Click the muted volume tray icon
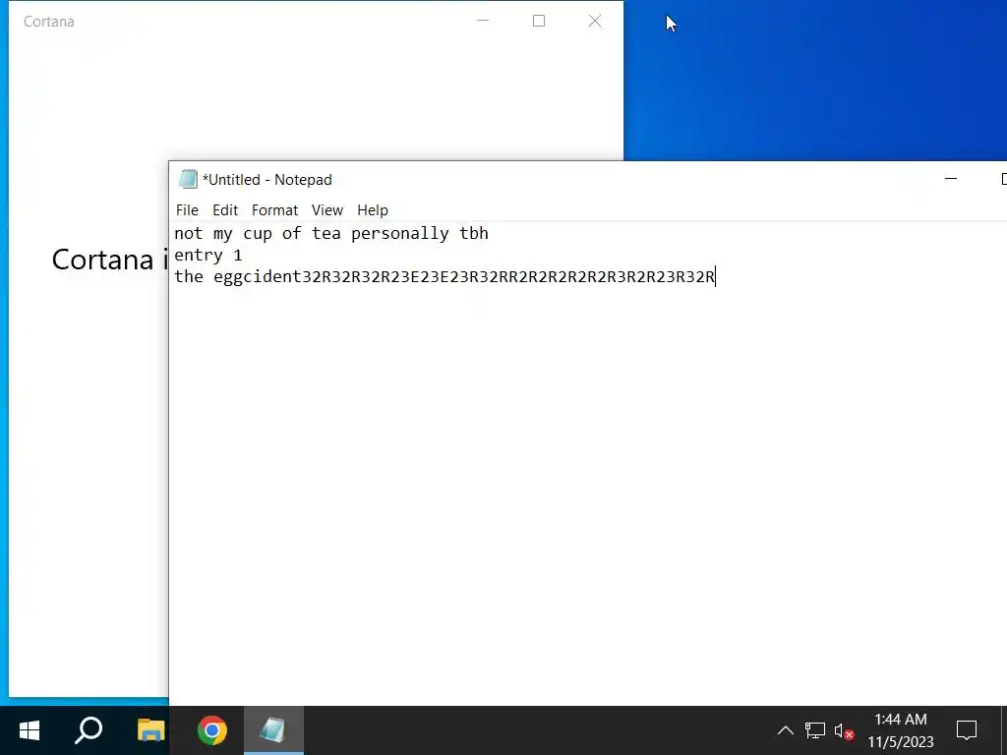The width and height of the screenshot is (1007, 755). 844,730
